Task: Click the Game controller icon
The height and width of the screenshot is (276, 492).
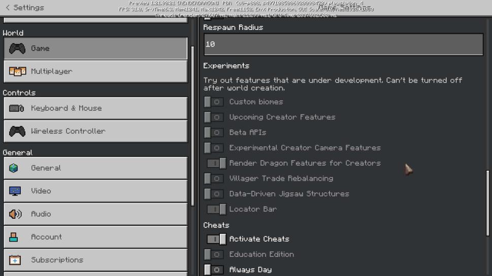Action: tap(17, 49)
